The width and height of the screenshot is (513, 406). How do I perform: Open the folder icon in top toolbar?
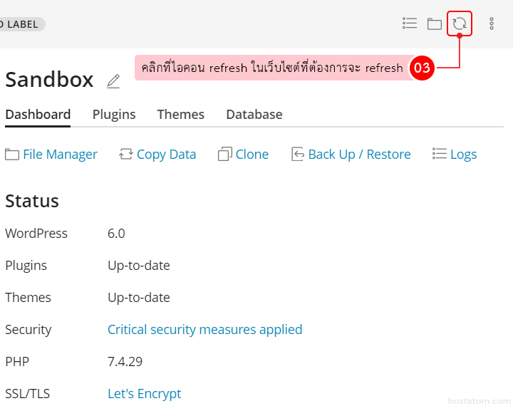coord(434,24)
